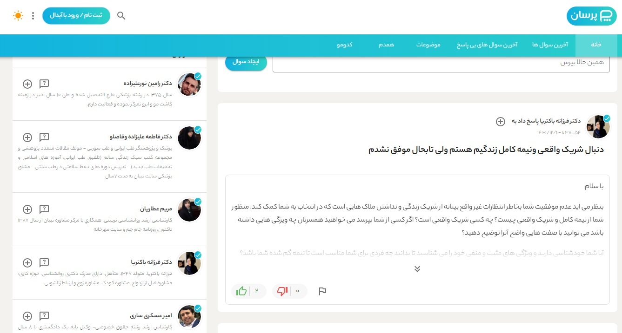Follow دکتر فاطمه علیزاده وقاصلو with the plus icon

coord(27,137)
